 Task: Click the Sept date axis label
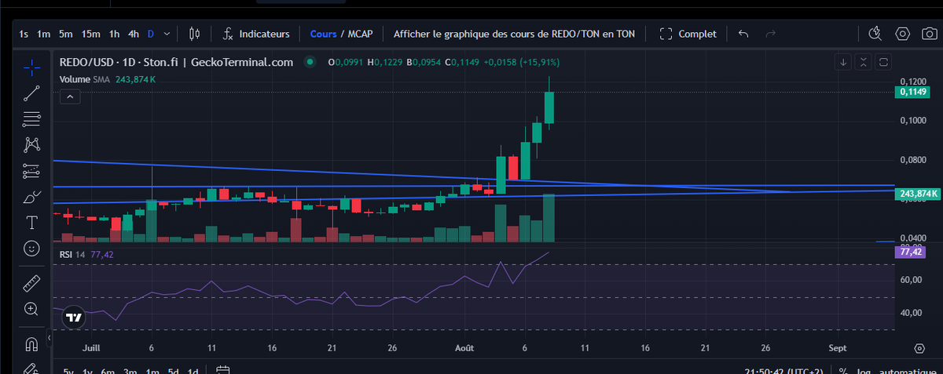[x=838, y=347]
